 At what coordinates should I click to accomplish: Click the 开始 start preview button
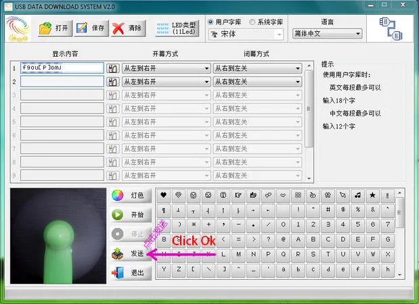coord(131,215)
